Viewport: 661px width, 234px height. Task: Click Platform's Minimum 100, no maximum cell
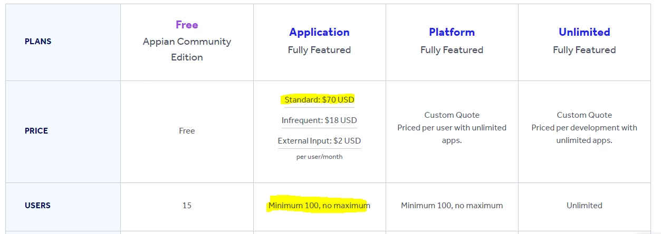pyautogui.click(x=452, y=206)
